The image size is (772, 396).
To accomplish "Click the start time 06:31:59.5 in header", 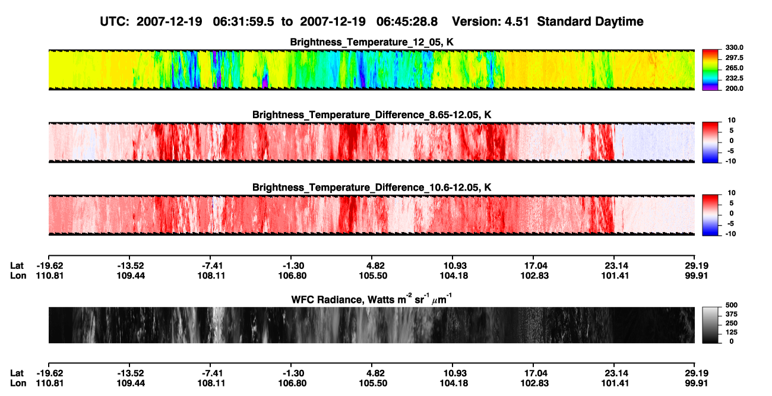I will click(x=243, y=21).
